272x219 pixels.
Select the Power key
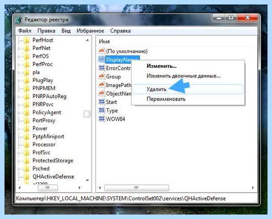point(40,128)
